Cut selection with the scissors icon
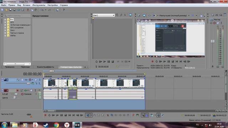 (x=28, y=10)
